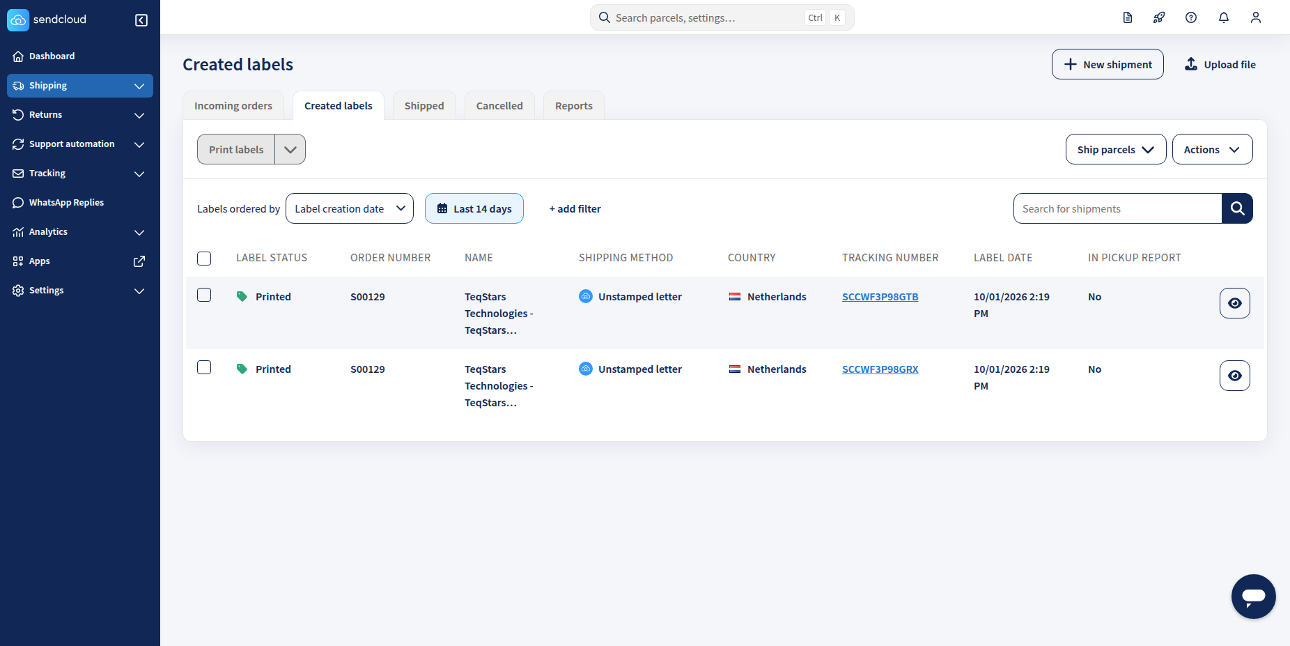View details of label SCCWF3P98GRX via eye button
The height and width of the screenshot is (646, 1290).
click(x=1234, y=376)
